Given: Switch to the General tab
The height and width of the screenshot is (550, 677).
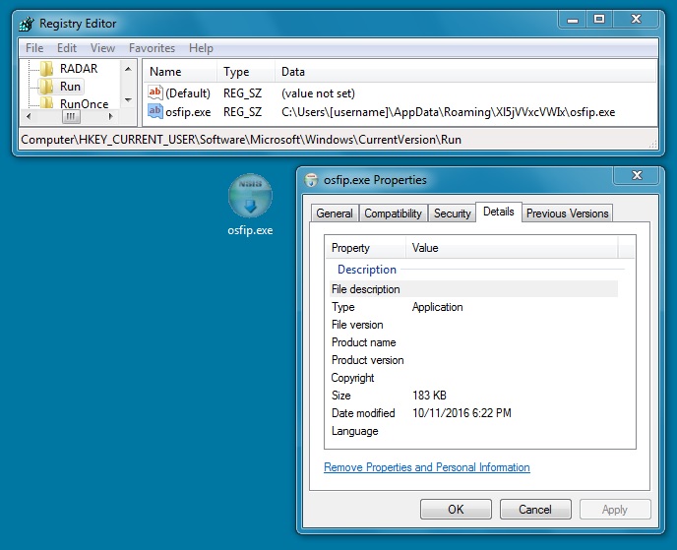Looking at the screenshot, I should point(335,214).
